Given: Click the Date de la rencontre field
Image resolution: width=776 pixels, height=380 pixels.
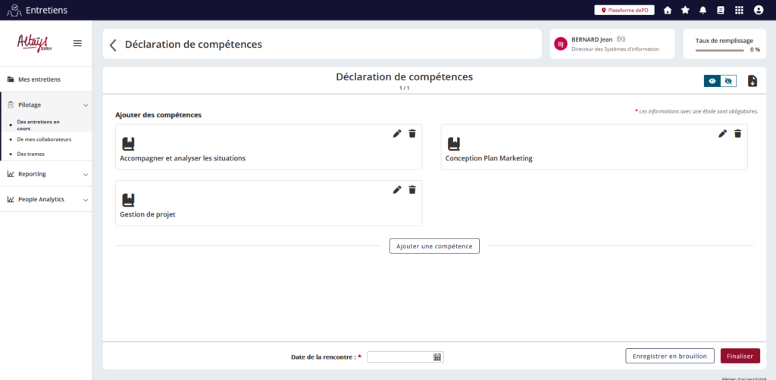Looking at the screenshot, I should pos(399,357).
